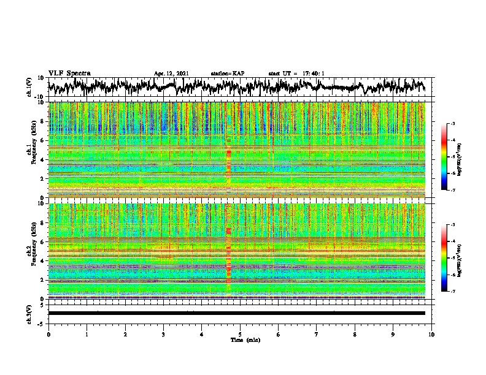The width and height of the screenshot is (486, 375).
Task: Click the ch.2 PSD color scale bar
Action: (444, 258)
